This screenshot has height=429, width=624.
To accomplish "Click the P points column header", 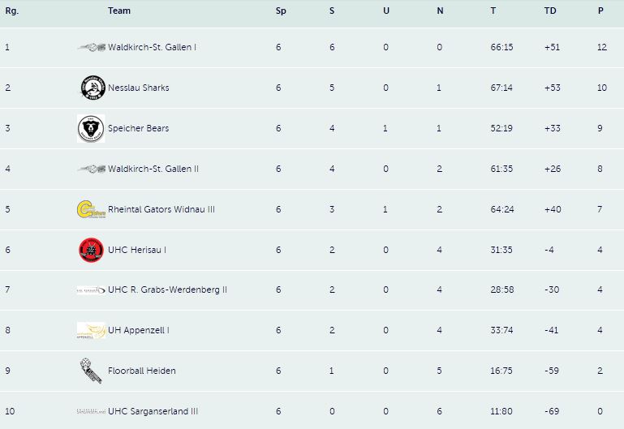I will tap(600, 11).
